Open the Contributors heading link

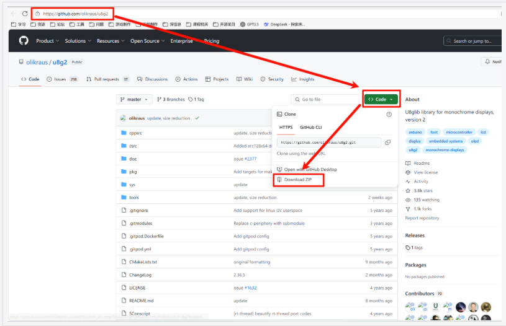[424, 294]
